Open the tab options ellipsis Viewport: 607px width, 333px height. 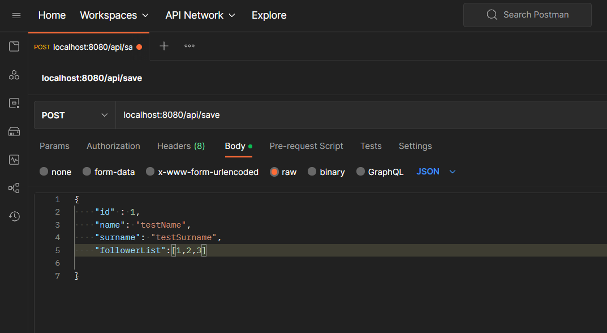click(x=190, y=46)
